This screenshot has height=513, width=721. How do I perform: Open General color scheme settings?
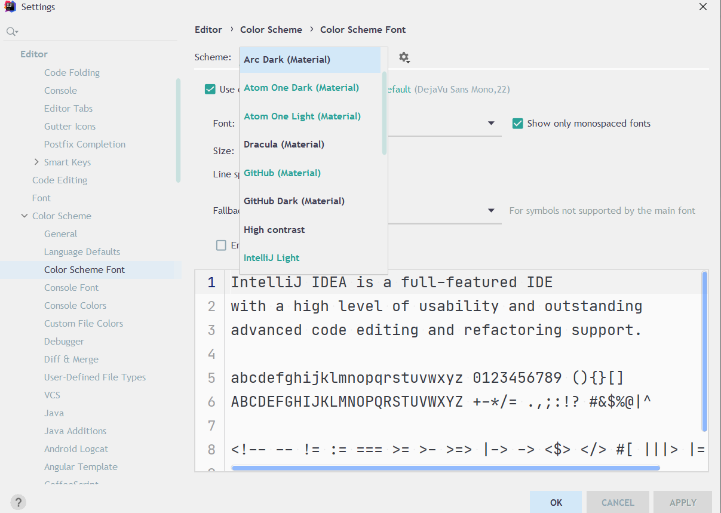tap(60, 234)
